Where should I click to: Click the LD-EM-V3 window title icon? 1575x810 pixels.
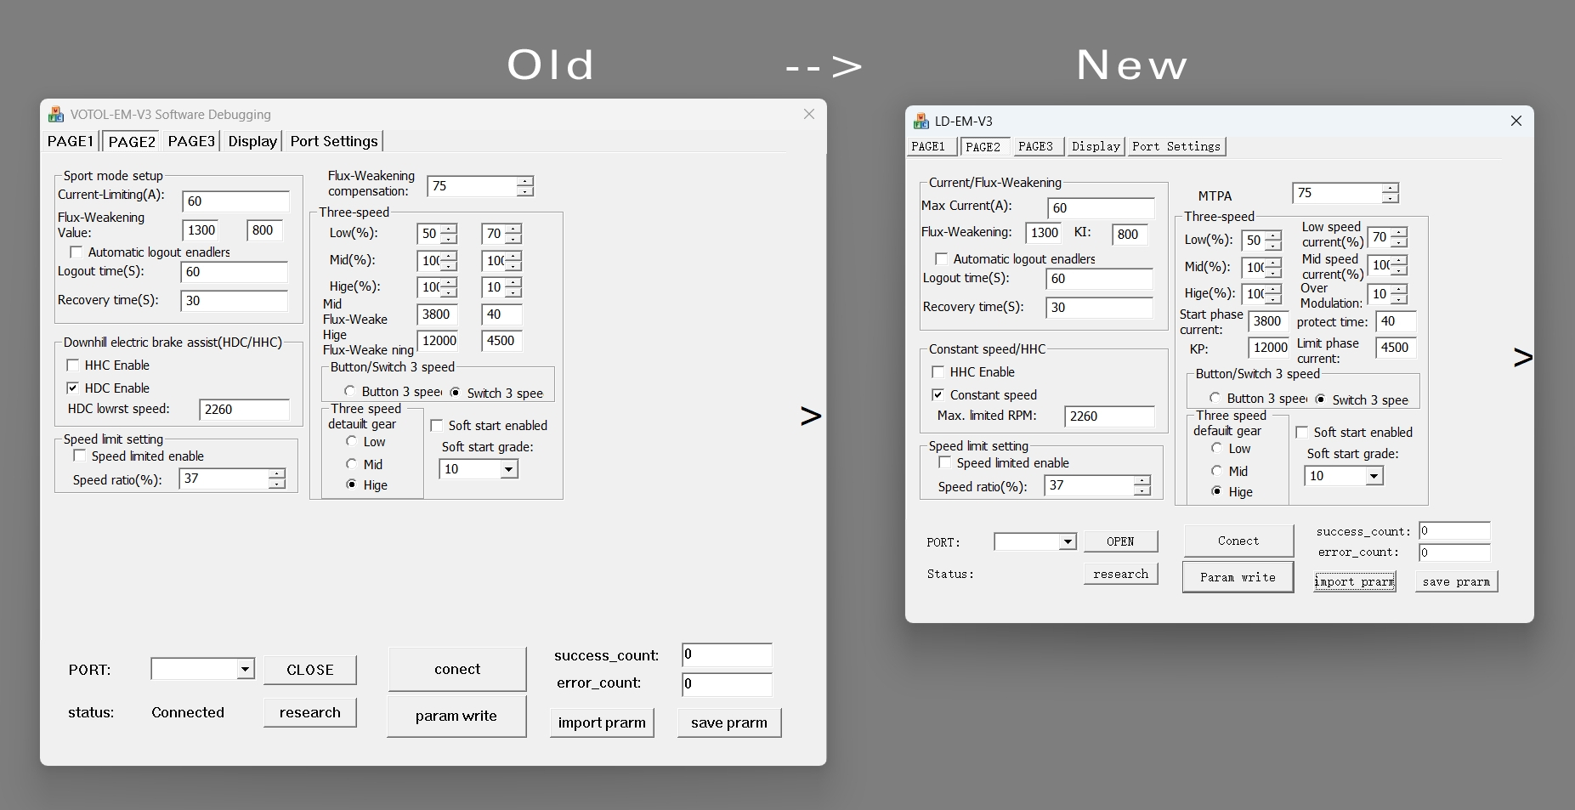[921, 121]
